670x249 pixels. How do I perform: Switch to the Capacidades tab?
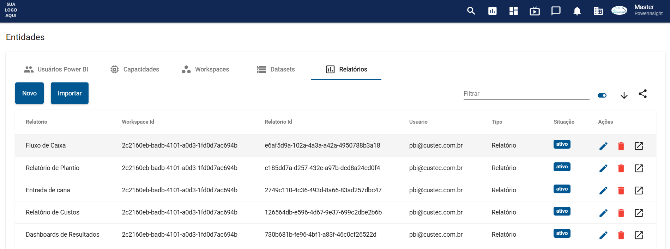pos(134,69)
